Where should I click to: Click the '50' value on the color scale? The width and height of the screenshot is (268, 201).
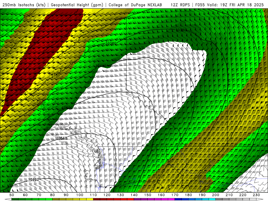tap(12, 195)
